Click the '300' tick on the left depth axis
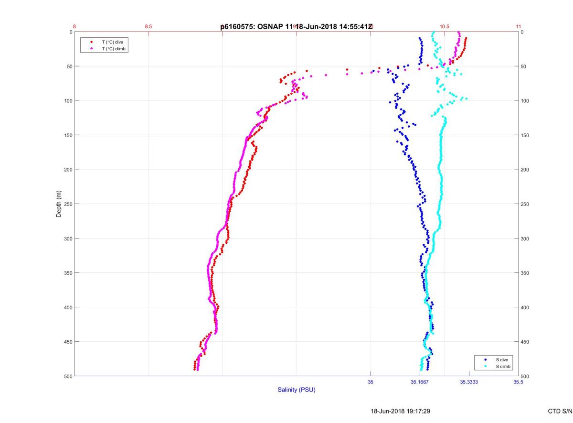 [68, 239]
